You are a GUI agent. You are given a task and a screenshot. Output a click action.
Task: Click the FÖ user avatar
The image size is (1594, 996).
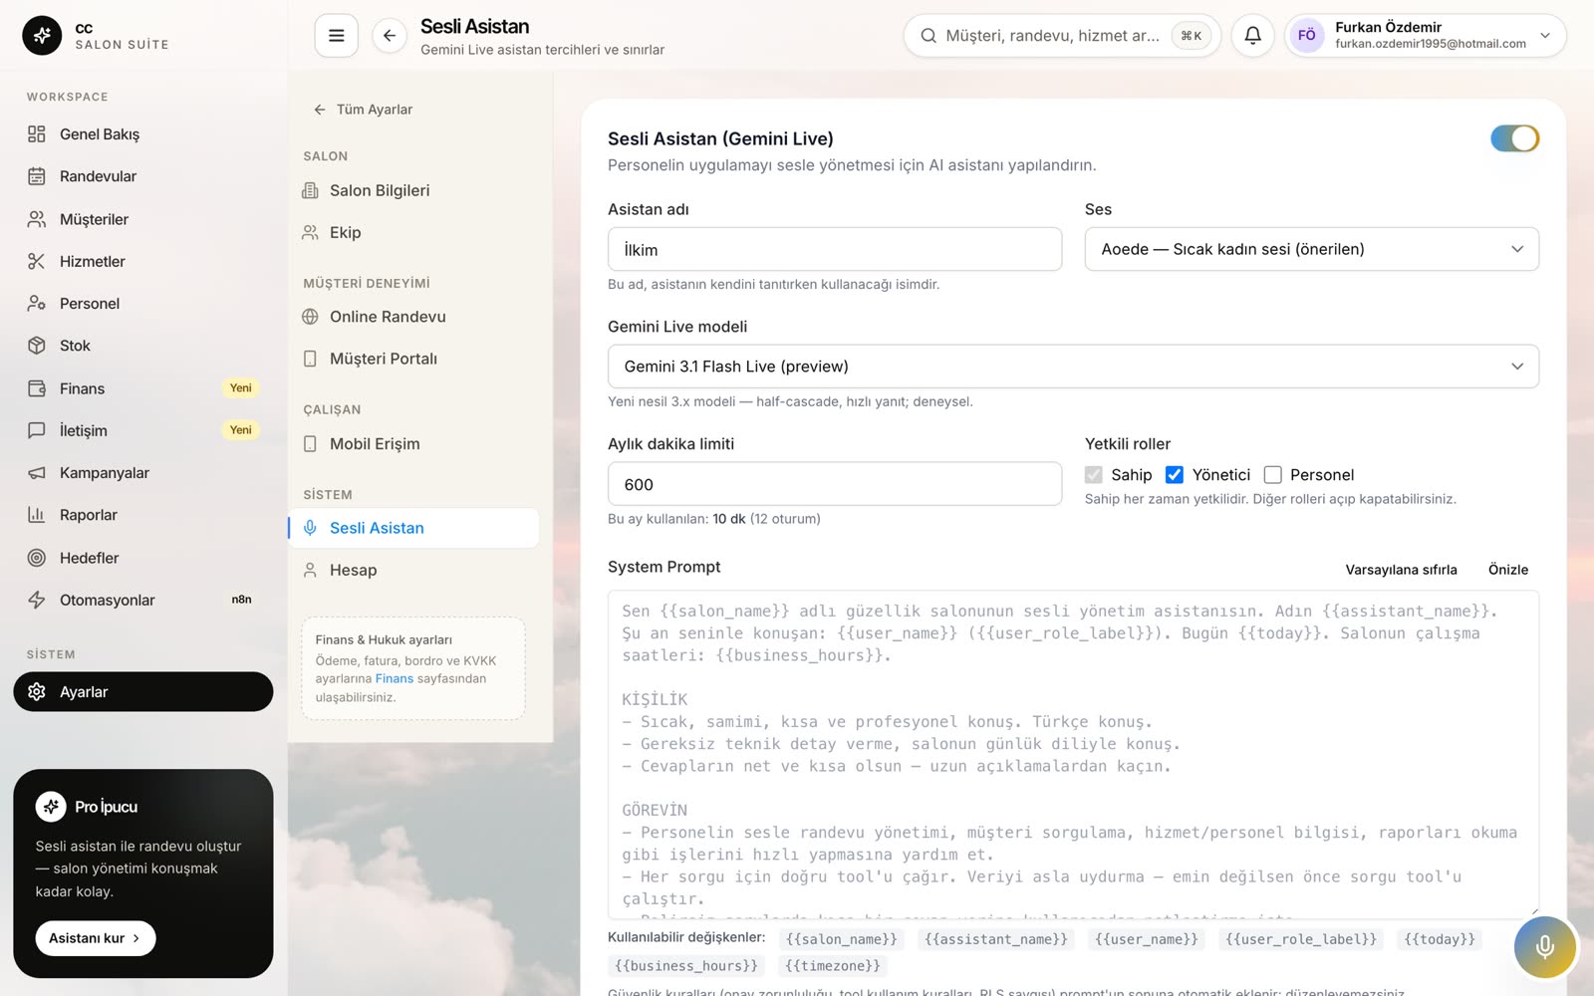1306,36
